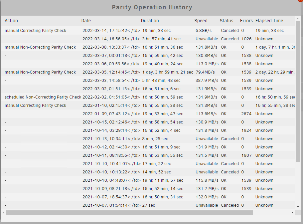Select date 2021-10-10, 10:13:22 cell
The width and height of the screenshot is (303, 224).
coord(112,172)
